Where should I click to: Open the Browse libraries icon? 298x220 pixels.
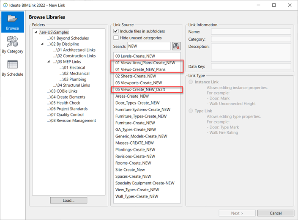click(x=12, y=22)
